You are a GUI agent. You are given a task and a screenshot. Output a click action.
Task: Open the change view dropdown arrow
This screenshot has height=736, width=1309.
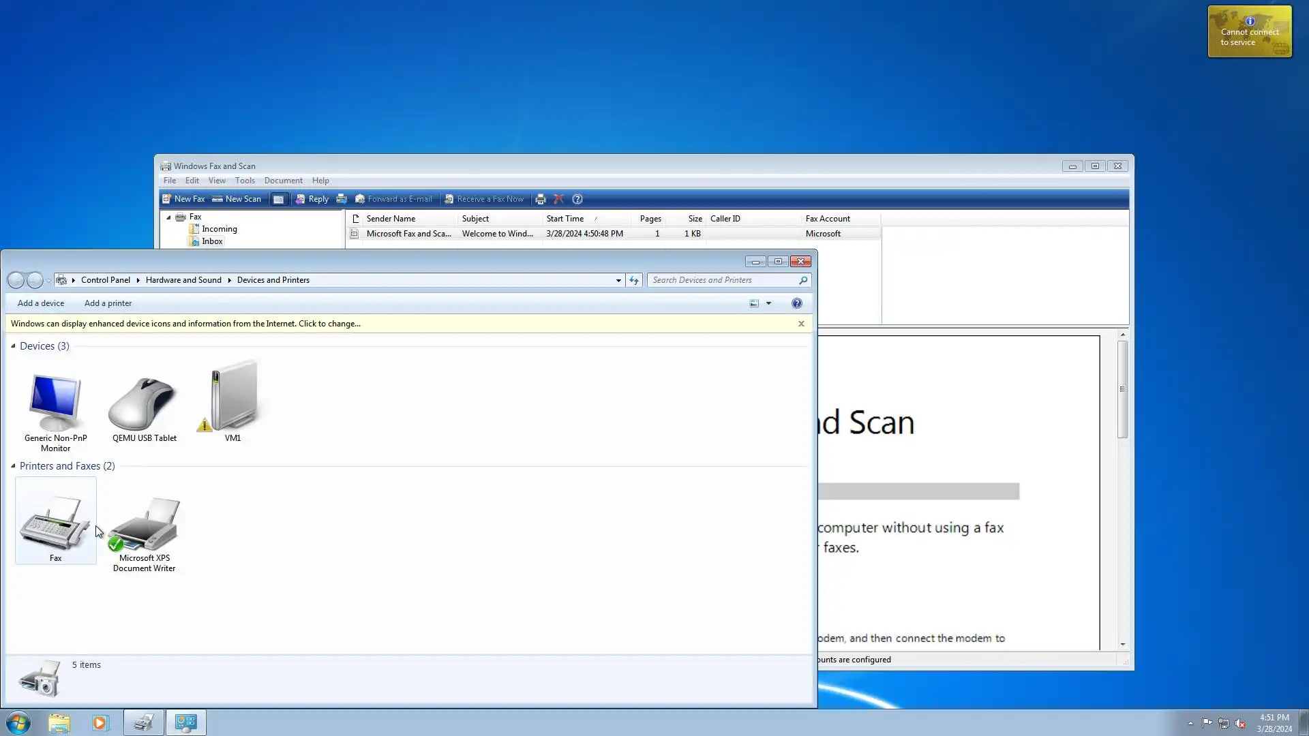coord(768,303)
